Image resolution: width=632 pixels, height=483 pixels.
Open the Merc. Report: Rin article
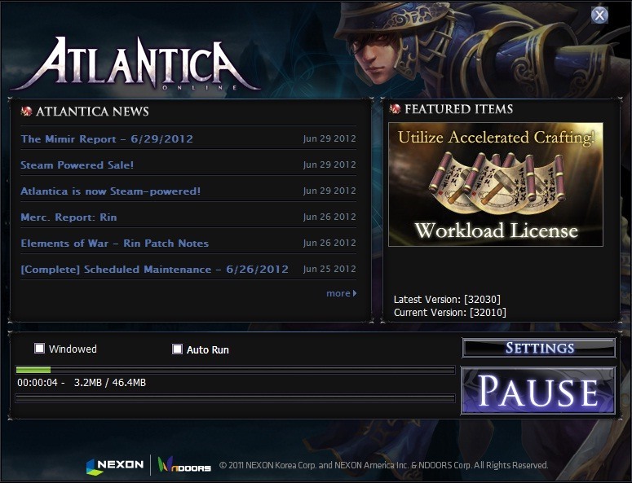point(69,217)
